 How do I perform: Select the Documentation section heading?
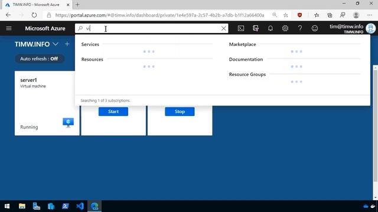click(x=246, y=59)
